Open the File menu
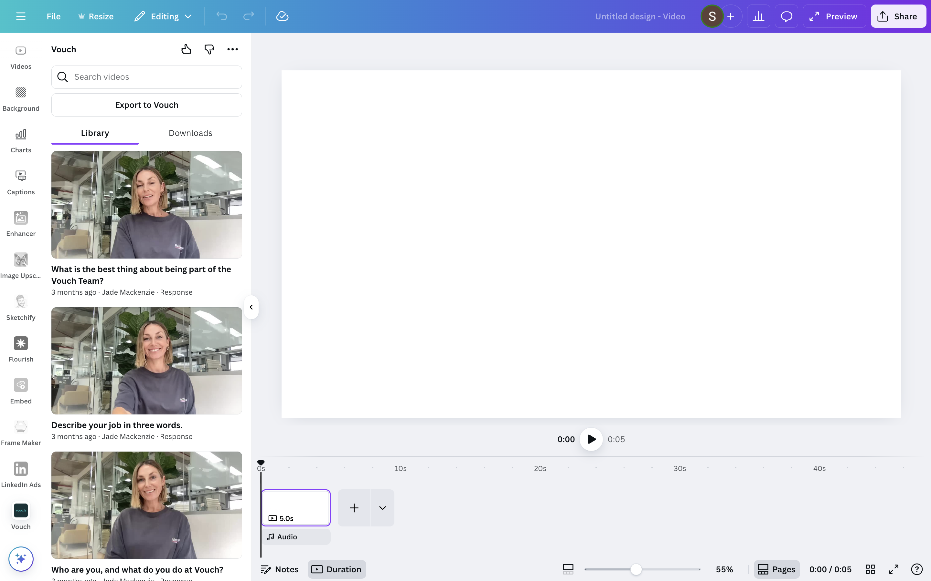The height and width of the screenshot is (581, 931). click(x=53, y=16)
